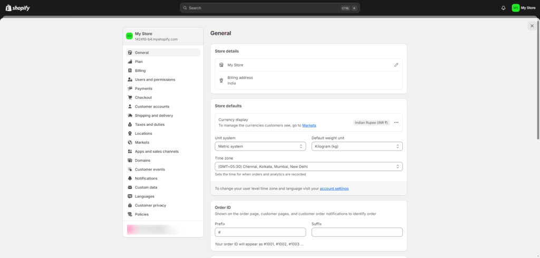Click the Shopify logo in top bar
Image resolution: width=540 pixels, height=258 pixels.
(x=17, y=8)
